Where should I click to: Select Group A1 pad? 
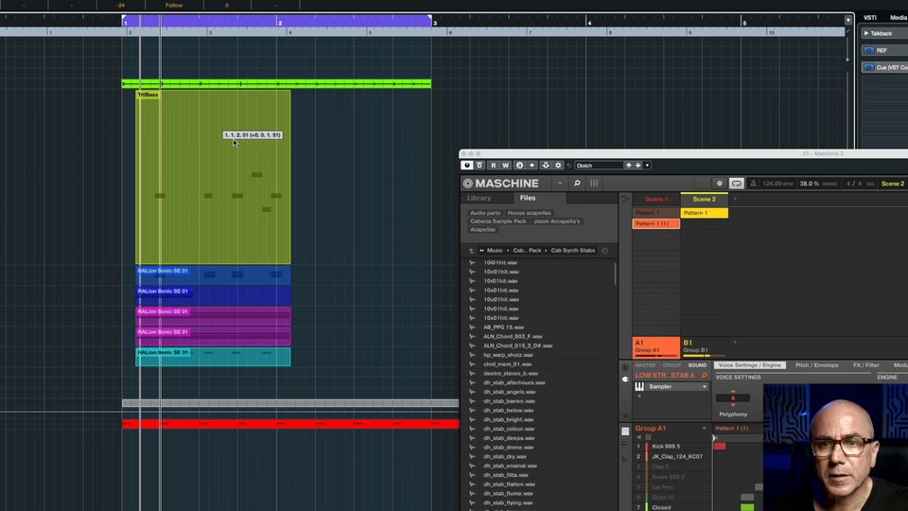click(x=656, y=347)
